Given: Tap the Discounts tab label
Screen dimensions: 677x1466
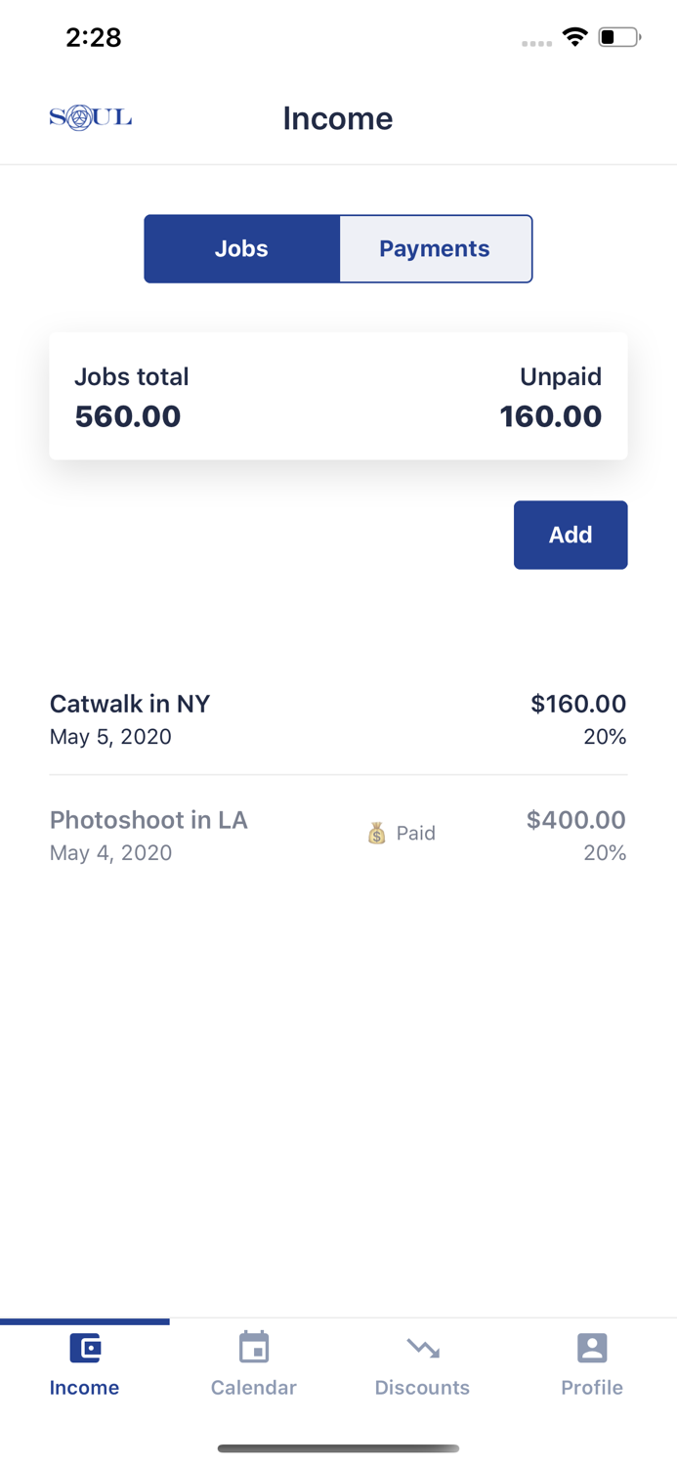Looking at the screenshot, I should coord(423,1388).
